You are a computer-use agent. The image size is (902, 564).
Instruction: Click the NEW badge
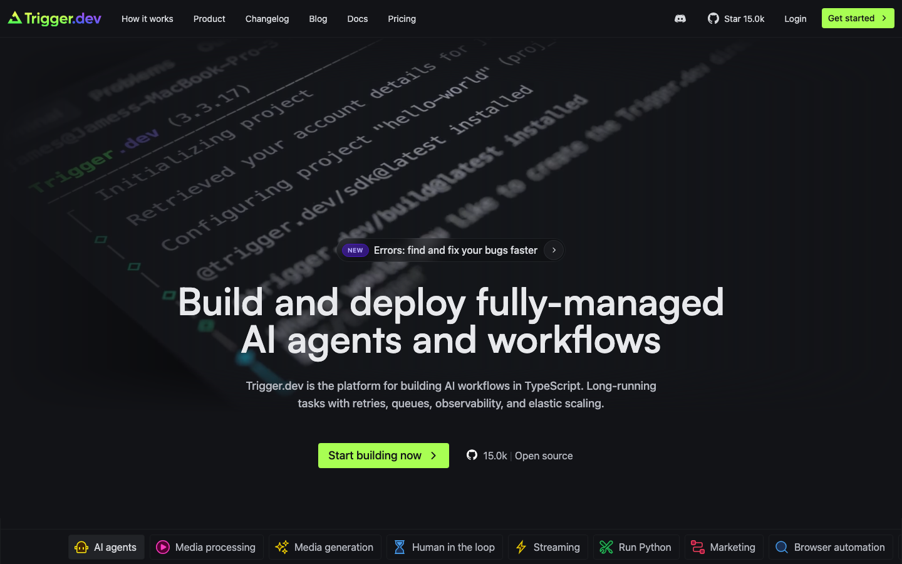(355, 250)
